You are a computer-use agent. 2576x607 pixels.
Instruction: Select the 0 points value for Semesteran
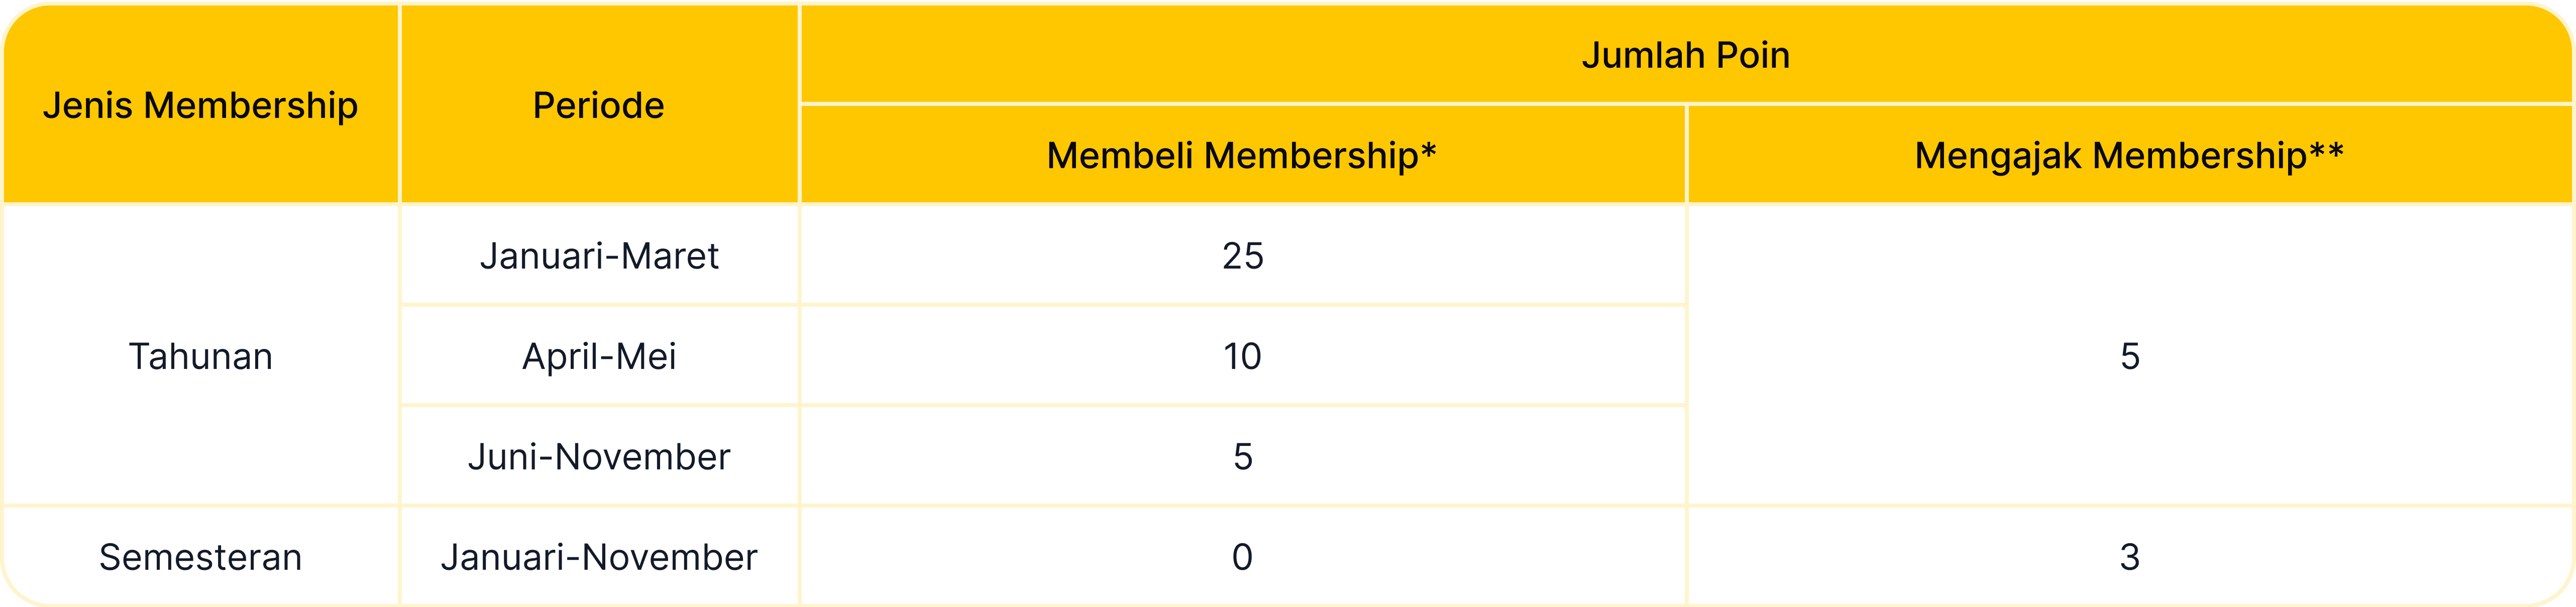1242,557
